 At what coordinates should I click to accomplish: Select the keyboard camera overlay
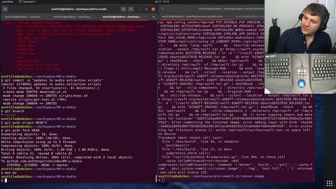pos(300,73)
